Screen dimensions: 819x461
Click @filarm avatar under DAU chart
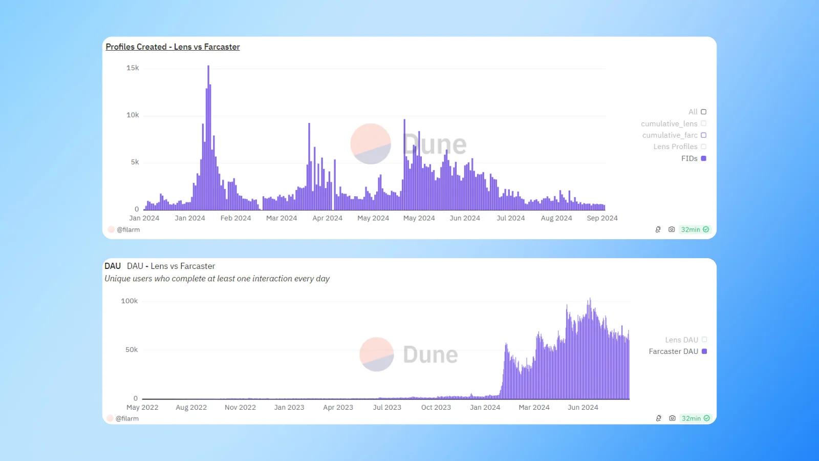pos(110,418)
